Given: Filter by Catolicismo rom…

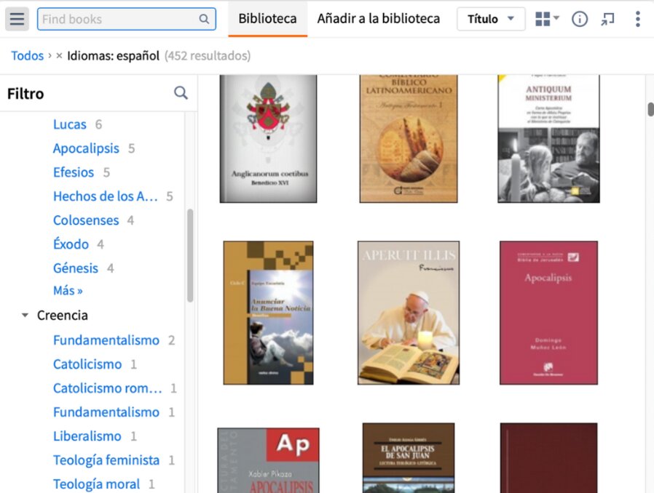Looking at the screenshot, I should pos(108,388).
